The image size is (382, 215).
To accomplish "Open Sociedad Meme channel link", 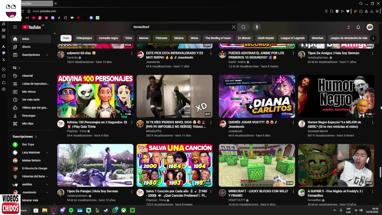I will point(318,131).
